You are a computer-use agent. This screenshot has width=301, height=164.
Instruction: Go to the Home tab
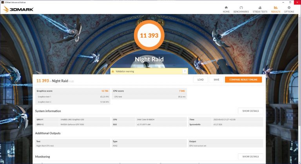coord(226,9)
